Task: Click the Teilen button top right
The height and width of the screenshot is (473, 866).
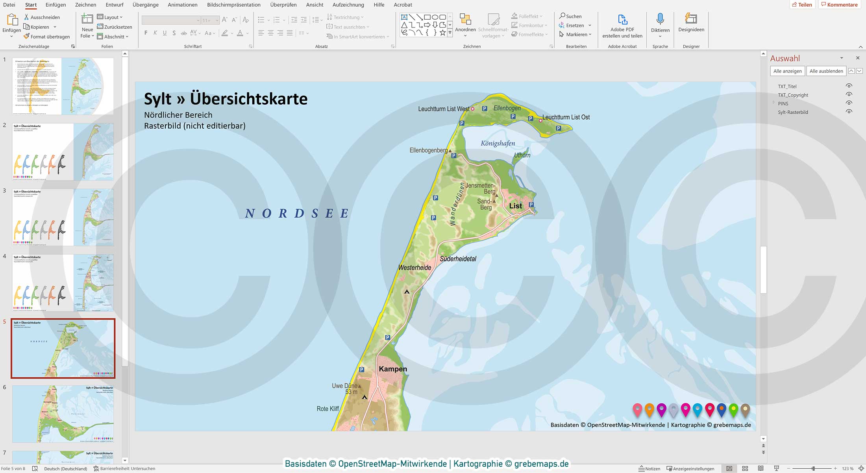Action: [x=802, y=4]
